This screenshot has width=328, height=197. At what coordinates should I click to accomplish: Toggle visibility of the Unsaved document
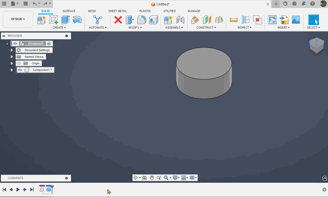click(15, 43)
